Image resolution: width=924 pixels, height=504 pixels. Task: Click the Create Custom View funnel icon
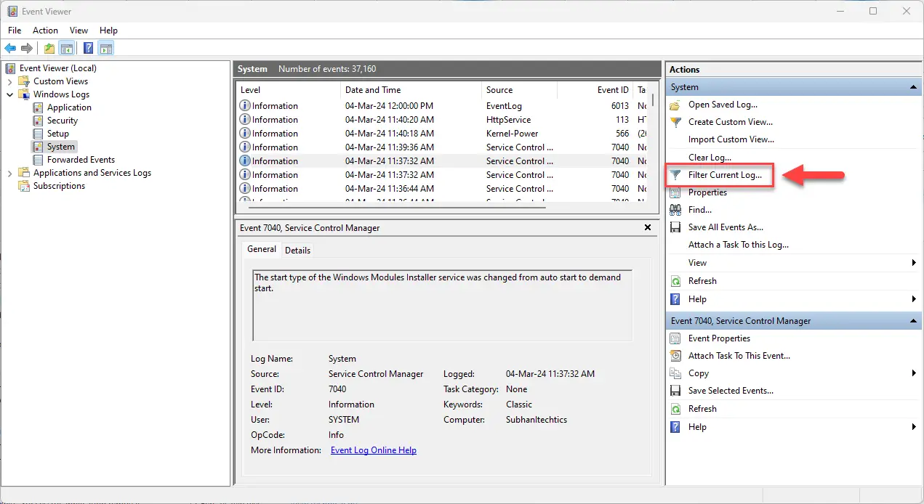pos(675,122)
